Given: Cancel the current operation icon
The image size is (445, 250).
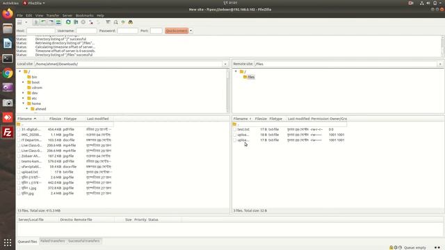Looking at the screenshot, I should tap(83, 22).
